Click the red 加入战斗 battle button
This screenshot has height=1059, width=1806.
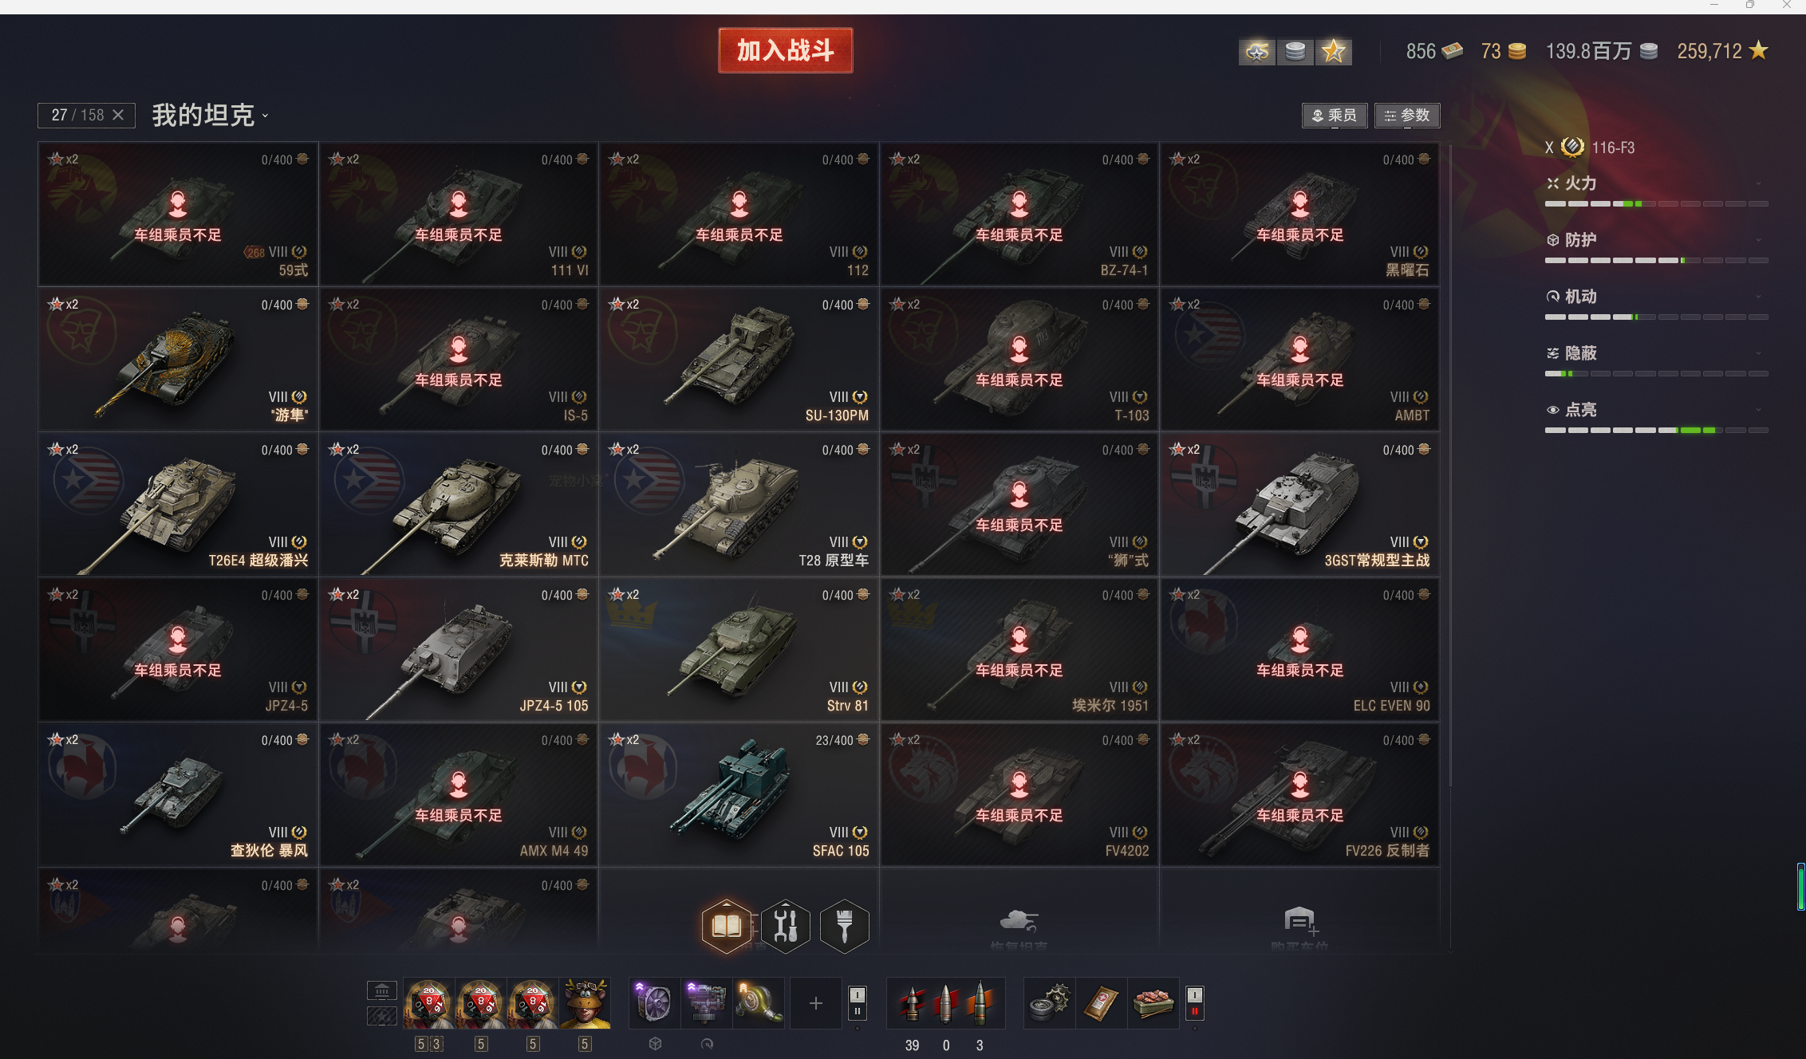[x=786, y=50]
